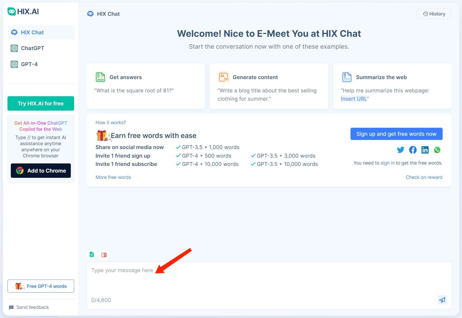Image resolution: width=462 pixels, height=318 pixels.
Task: Click the send message paper plane icon
Action: coord(442,300)
